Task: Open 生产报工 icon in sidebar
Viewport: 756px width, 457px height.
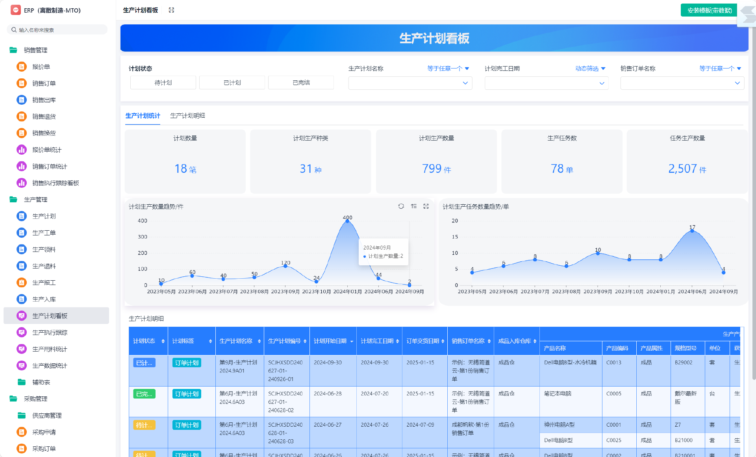Action: [x=21, y=283]
